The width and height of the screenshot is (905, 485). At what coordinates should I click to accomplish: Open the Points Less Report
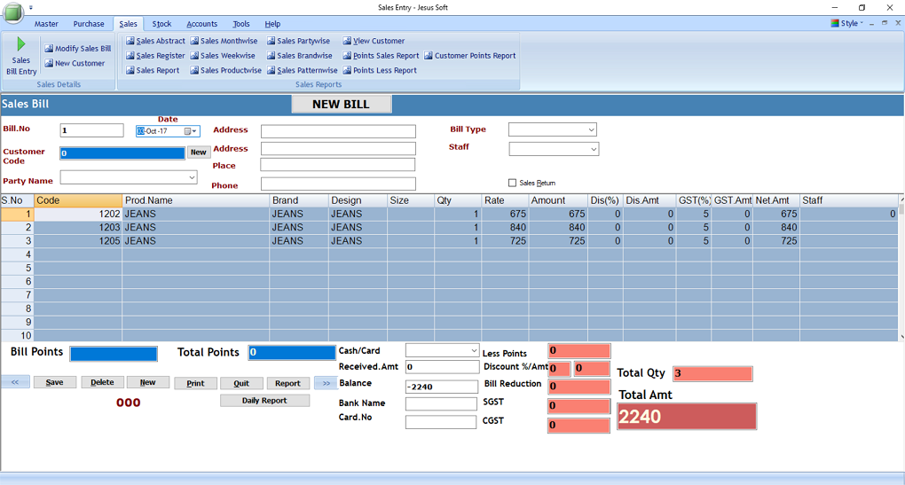pyautogui.click(x=380, y=71)
